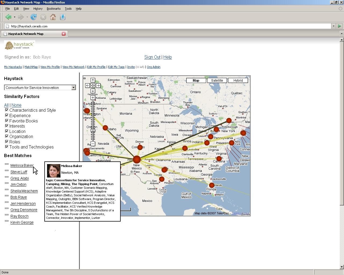Click the map zoom level slider track
The image size is (344, 275).
(x=93, y=121)
